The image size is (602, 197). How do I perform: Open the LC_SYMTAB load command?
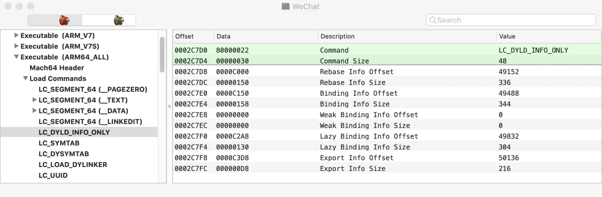59,143
